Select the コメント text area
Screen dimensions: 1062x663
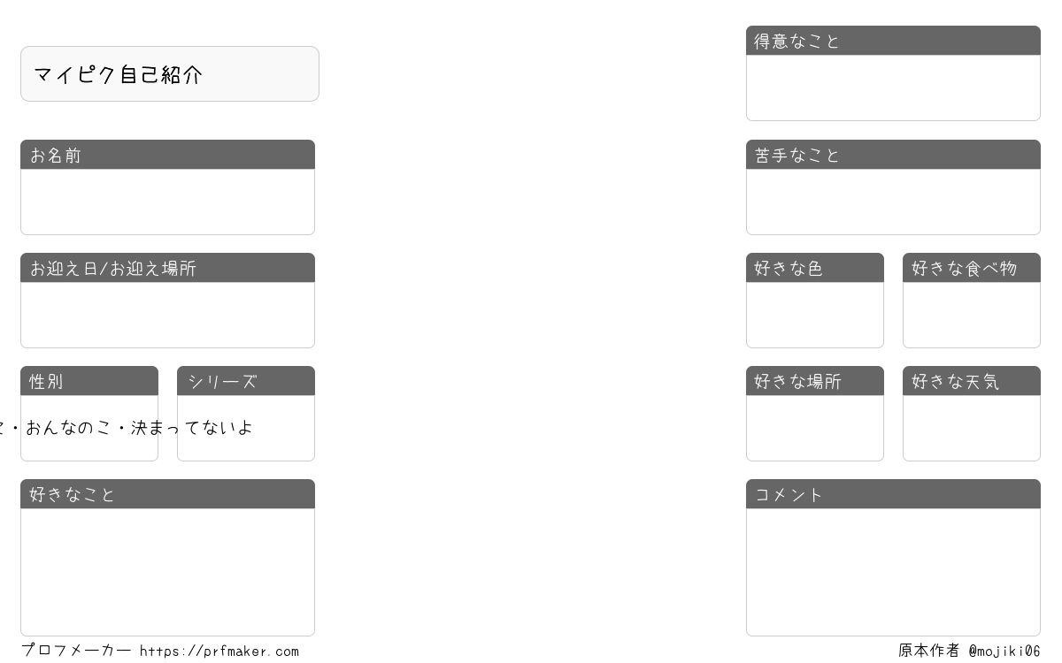pyautogui.click(x=893, y=572)
